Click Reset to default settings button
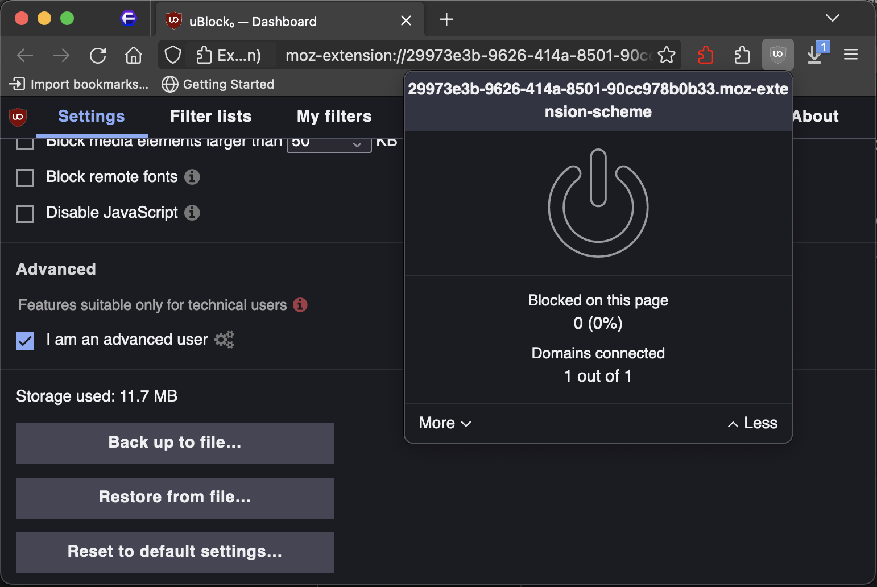 coord(175,552)
